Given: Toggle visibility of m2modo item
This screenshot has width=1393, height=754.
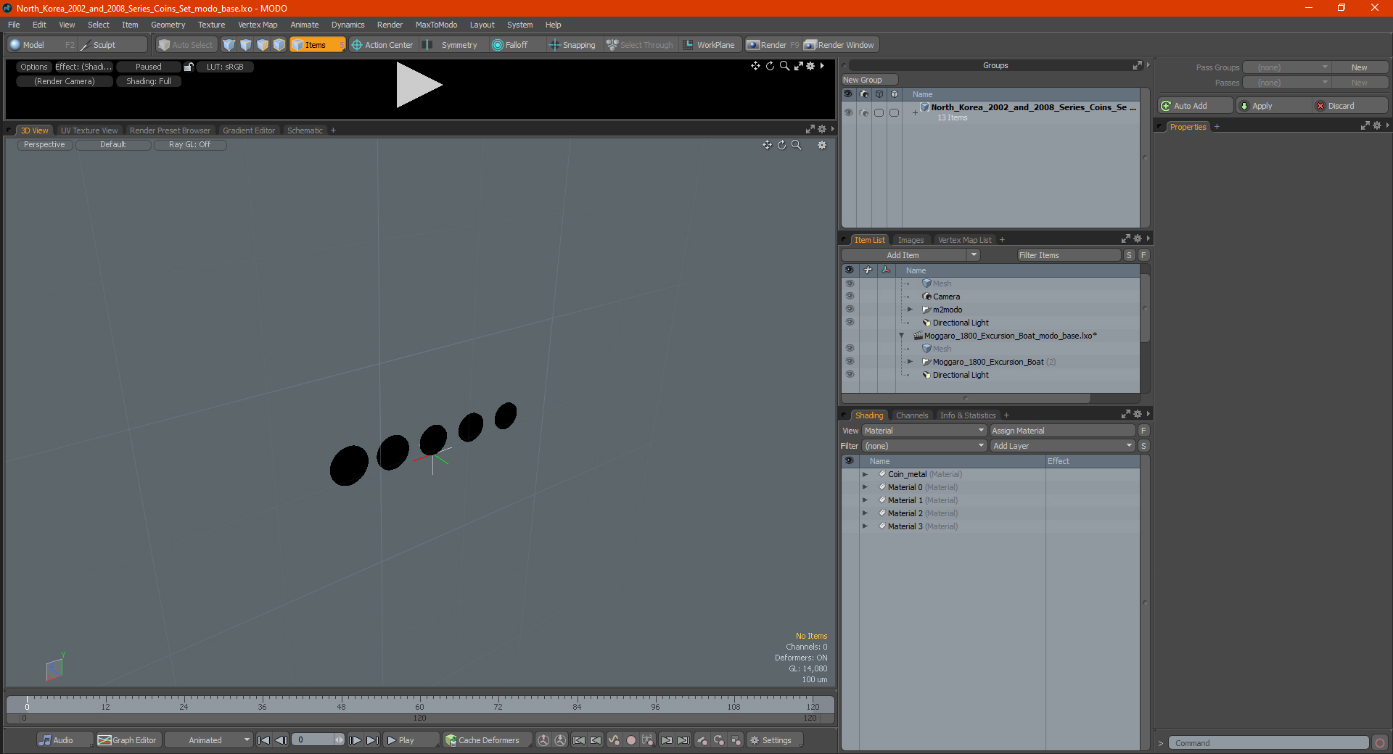Looking at the screenshot, I should pos(849,310).
